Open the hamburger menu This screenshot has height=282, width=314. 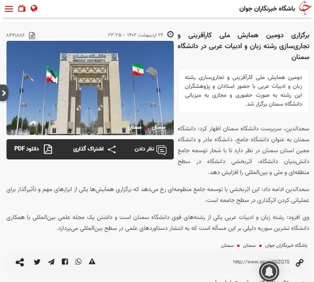(9, 9)
